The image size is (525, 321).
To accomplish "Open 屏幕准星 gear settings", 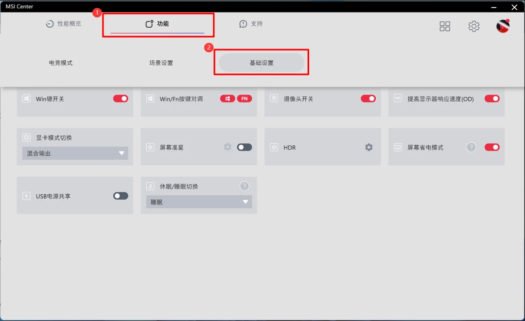I will pos(227,147).
